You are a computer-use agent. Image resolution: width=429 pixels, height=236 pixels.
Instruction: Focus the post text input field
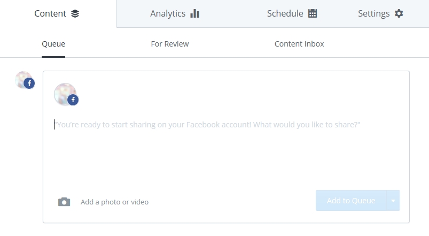click(x=224, y=144)
